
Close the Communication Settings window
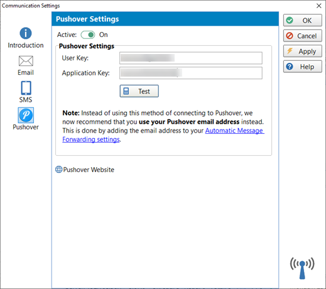(318, 6)
